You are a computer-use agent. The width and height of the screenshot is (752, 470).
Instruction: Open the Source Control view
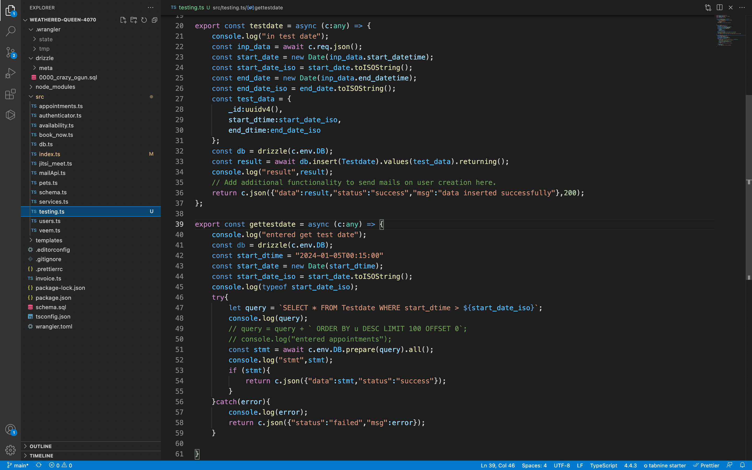pyautogui.click(x=10, y=52)
